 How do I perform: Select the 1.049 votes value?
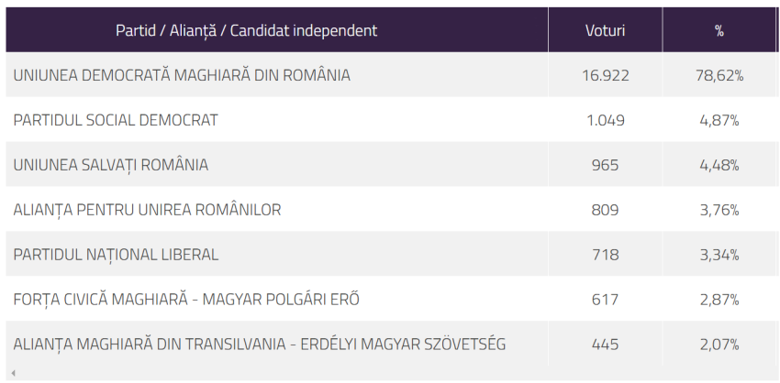coord(605,120)
